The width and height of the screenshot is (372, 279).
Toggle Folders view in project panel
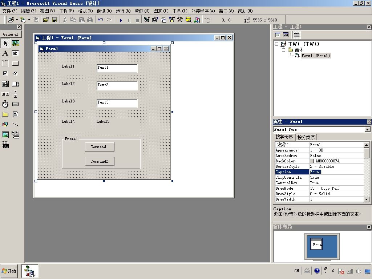296,35
